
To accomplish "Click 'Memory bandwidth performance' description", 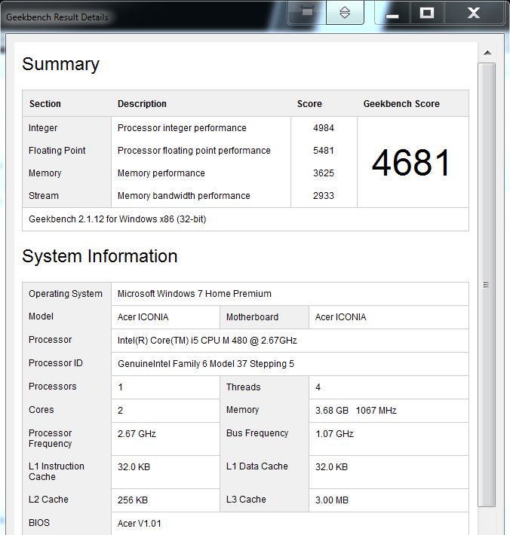I will pos(184,196).
